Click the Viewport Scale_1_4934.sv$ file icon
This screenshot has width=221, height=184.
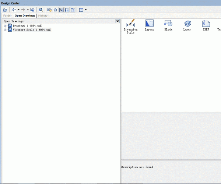pos(10,30)
